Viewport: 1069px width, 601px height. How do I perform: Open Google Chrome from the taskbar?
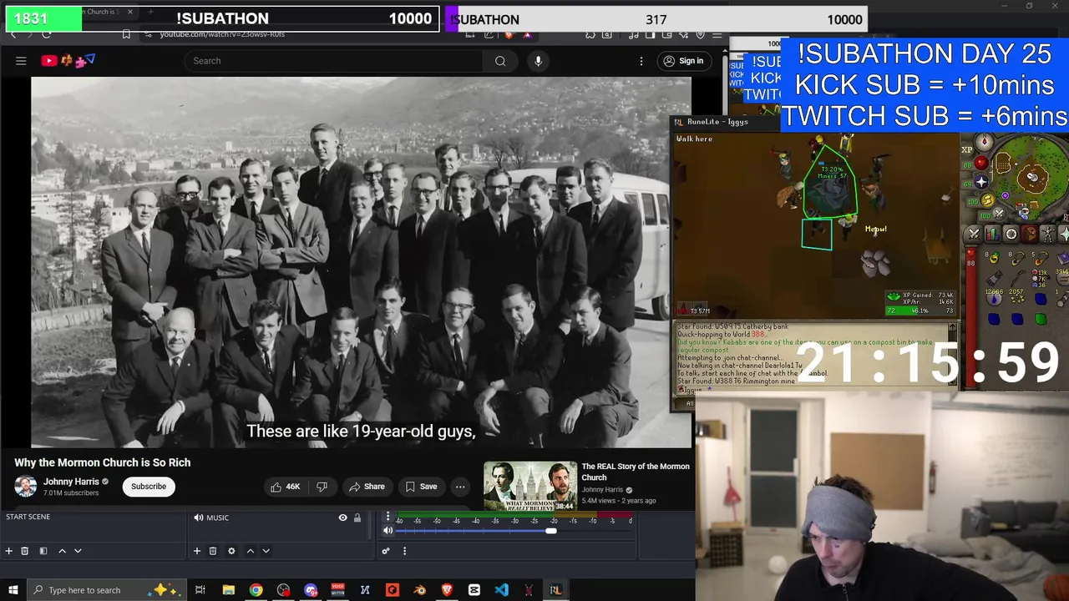click(256, 590)
